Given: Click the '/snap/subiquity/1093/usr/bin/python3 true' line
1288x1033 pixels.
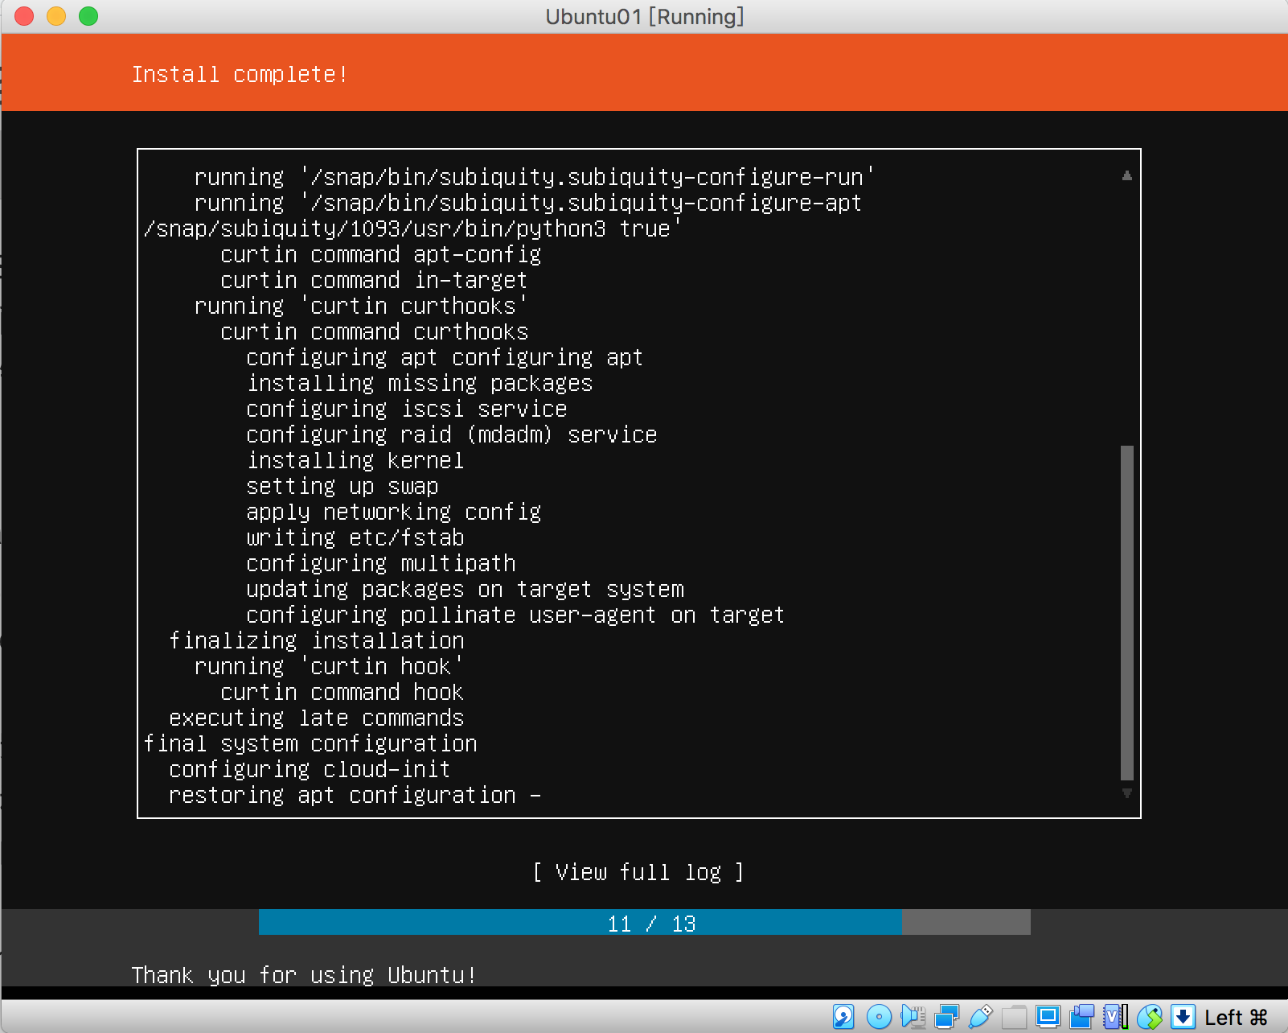Looking at the screenshot, I should coord(412,228).
